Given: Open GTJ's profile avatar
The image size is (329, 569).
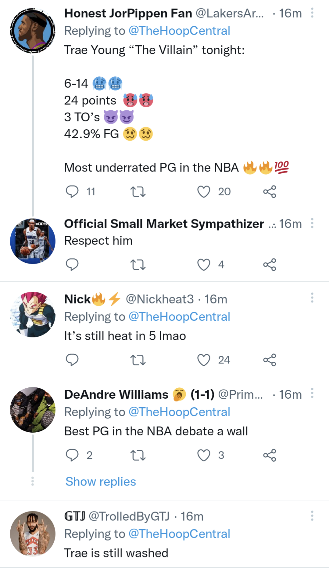Looking at the screenshot, I should click(x=33, y=534).
